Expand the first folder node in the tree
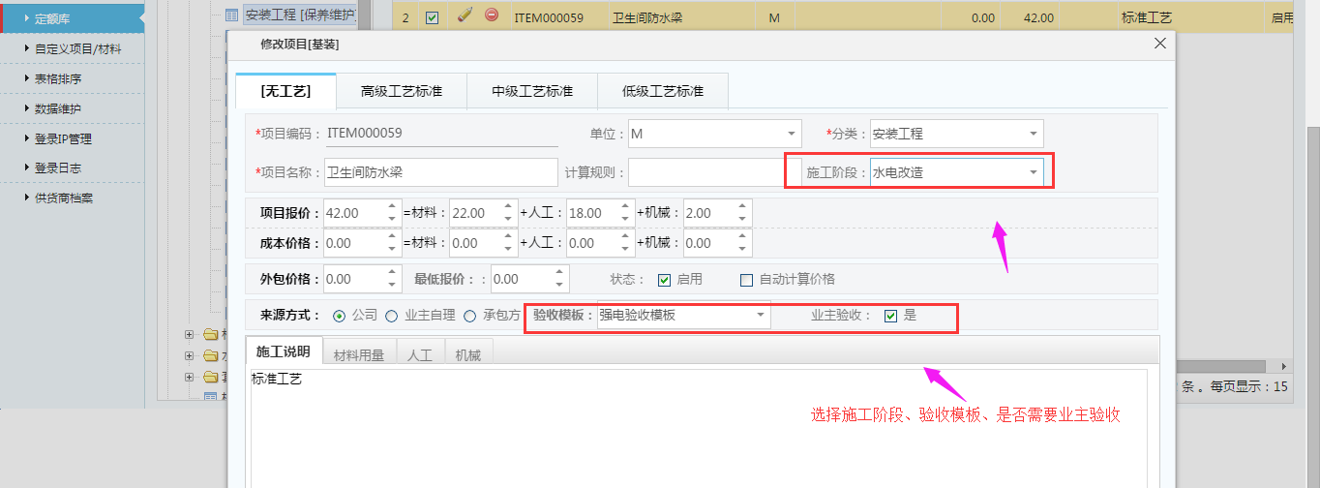1320x488 pixels. pyautogui.click(x=189, y=335)
